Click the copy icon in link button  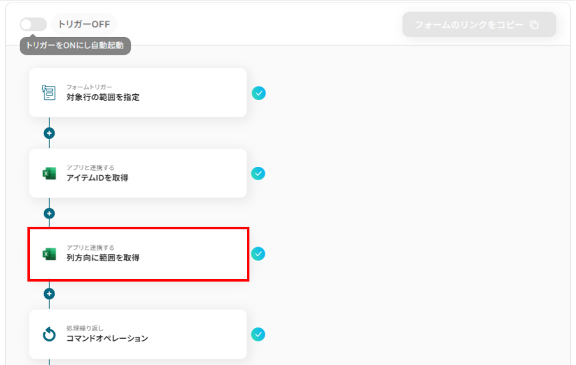click(x=535, y=25)
